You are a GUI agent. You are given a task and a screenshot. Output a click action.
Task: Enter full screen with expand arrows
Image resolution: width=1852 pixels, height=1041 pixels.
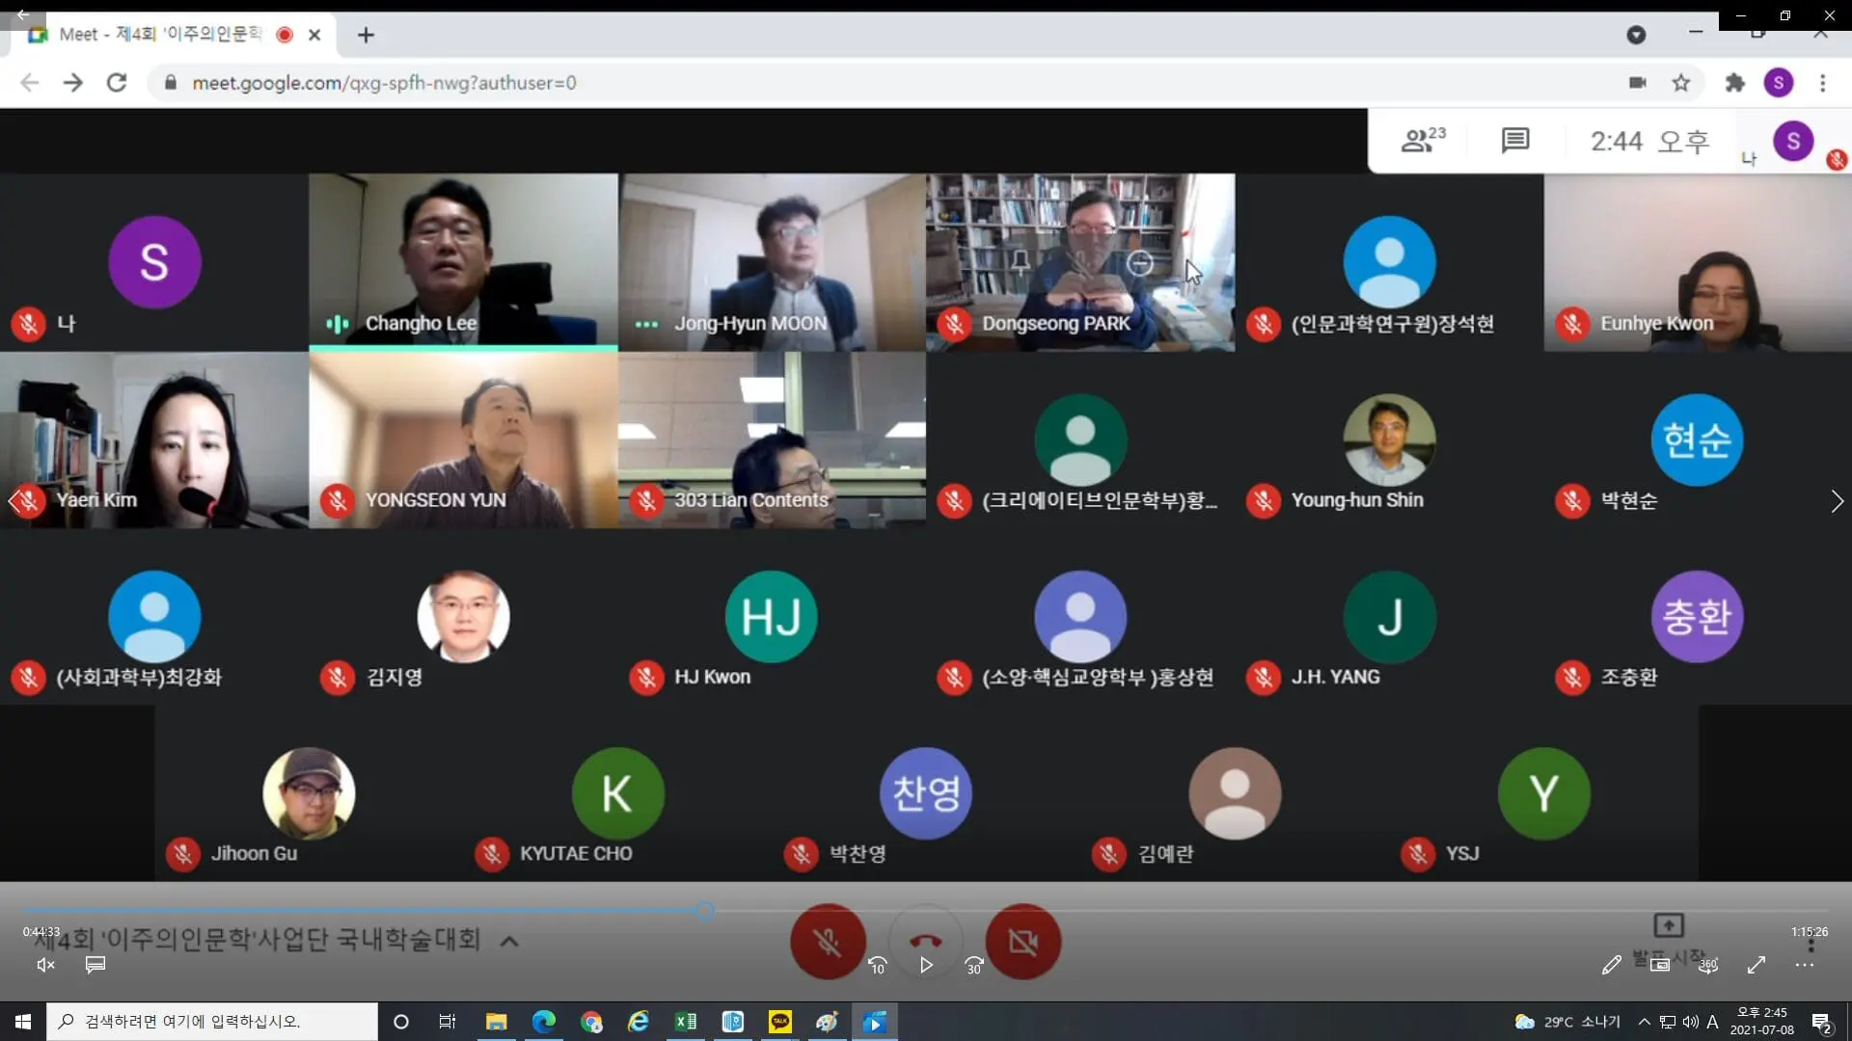pos(1757,965)
